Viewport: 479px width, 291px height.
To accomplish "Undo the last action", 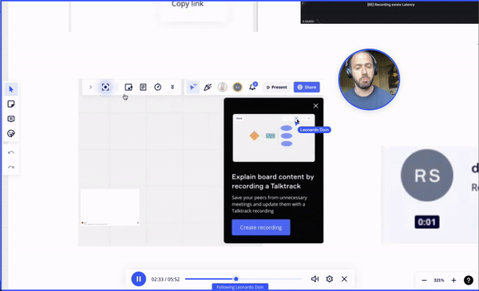I will pos(11,152).
